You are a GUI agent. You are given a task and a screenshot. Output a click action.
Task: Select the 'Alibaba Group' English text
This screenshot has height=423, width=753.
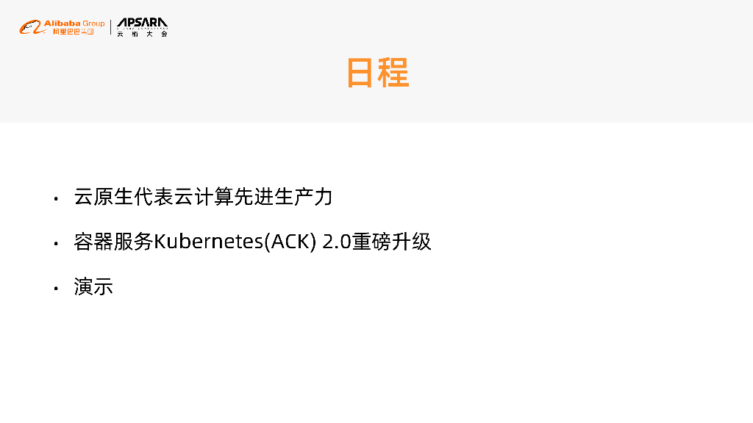tap(74, 23)
